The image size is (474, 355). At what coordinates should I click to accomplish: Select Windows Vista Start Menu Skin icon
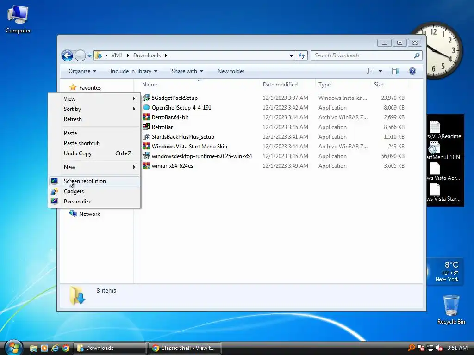146,147
